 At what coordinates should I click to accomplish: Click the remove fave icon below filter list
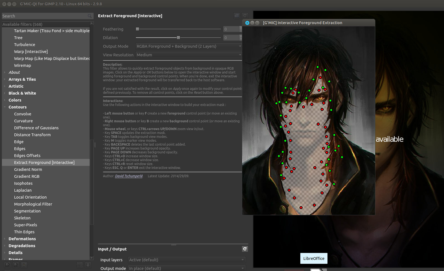16,265
